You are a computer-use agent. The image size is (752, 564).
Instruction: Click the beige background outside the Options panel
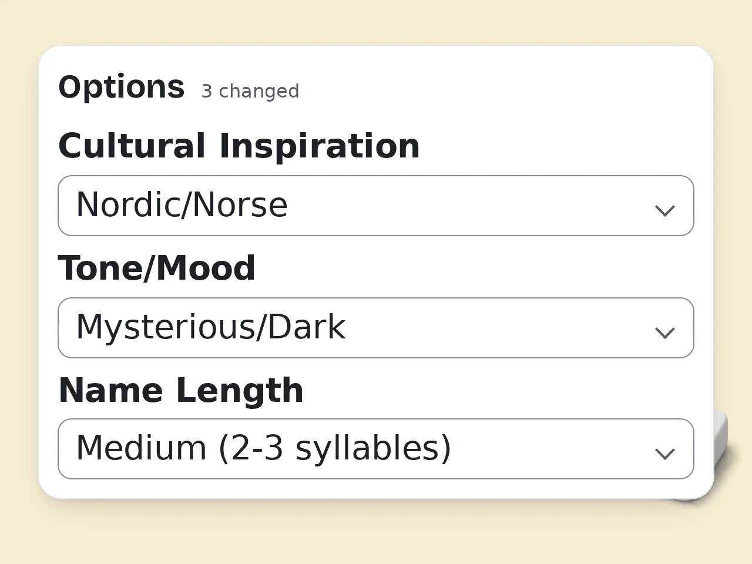376,535
